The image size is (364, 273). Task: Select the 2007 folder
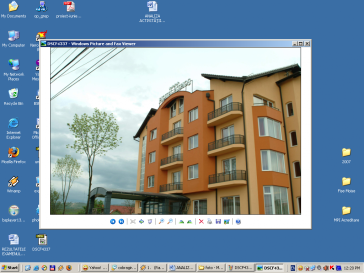tap(346, 155)
